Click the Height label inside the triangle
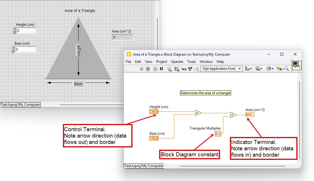The image size is (314, 181). click(79, 51)
